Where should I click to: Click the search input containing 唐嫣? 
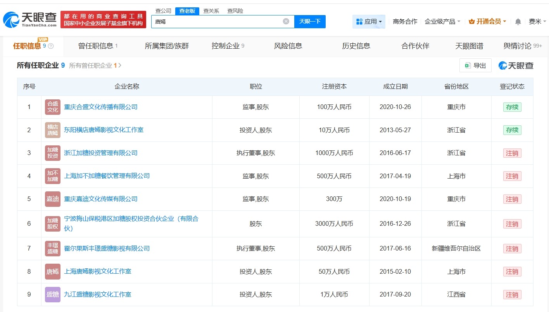coord(213,22)
